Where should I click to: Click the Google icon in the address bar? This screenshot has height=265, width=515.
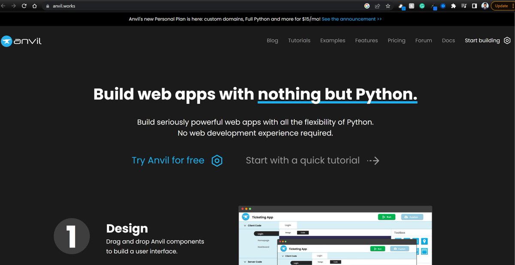point(367,6)
